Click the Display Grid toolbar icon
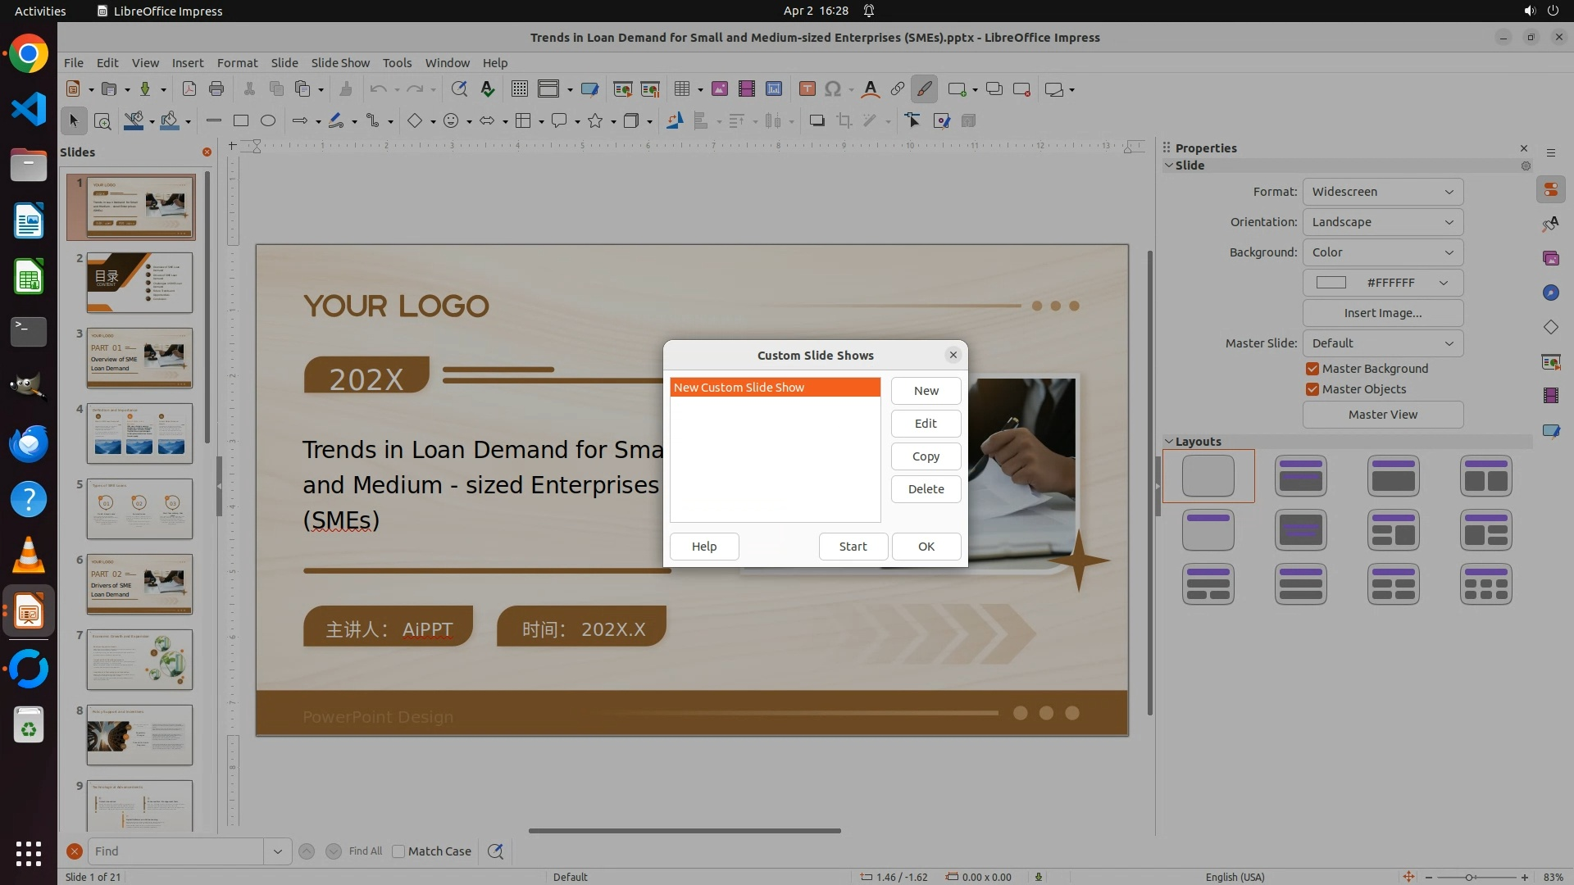The image size is (1574, 885). 519,89
